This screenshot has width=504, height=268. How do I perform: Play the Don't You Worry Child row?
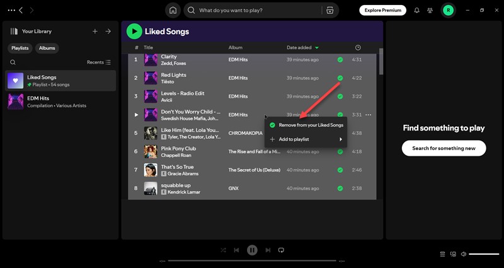(136, 115)
